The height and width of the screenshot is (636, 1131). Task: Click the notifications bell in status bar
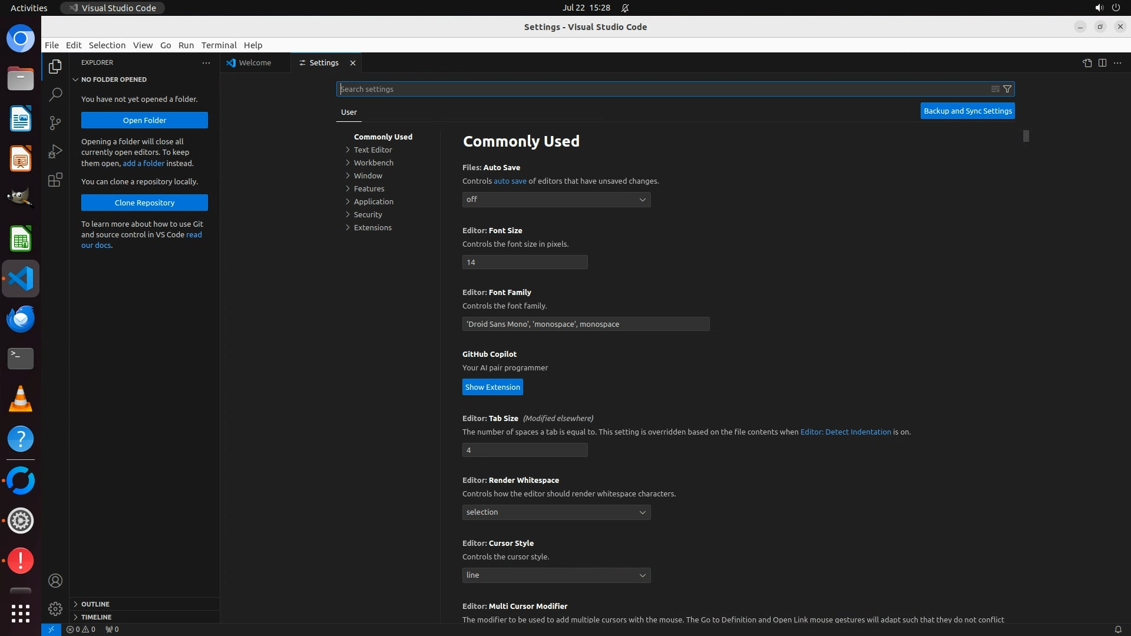[x=1117, y=629]
